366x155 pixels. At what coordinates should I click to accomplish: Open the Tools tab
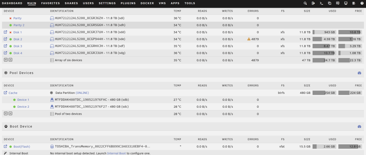[190, 3]
